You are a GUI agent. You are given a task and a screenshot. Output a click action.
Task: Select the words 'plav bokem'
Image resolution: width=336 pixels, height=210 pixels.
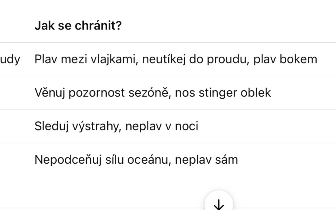[285, 59]
